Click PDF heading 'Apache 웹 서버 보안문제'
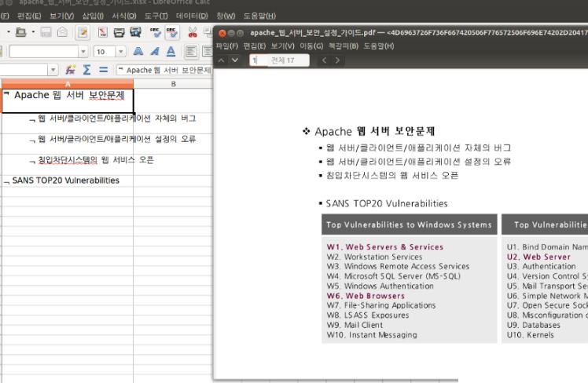The image size is (588, 383). [375, 131]
